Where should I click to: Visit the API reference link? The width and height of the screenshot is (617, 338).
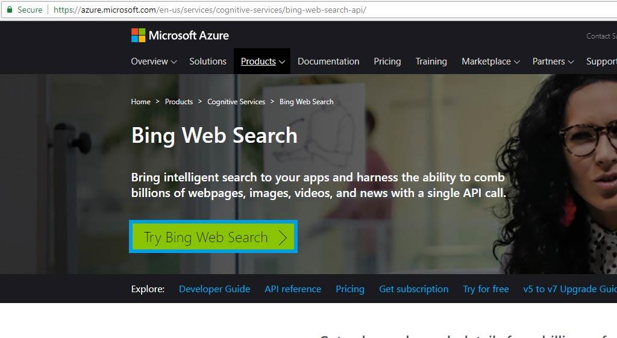(293, 289)
